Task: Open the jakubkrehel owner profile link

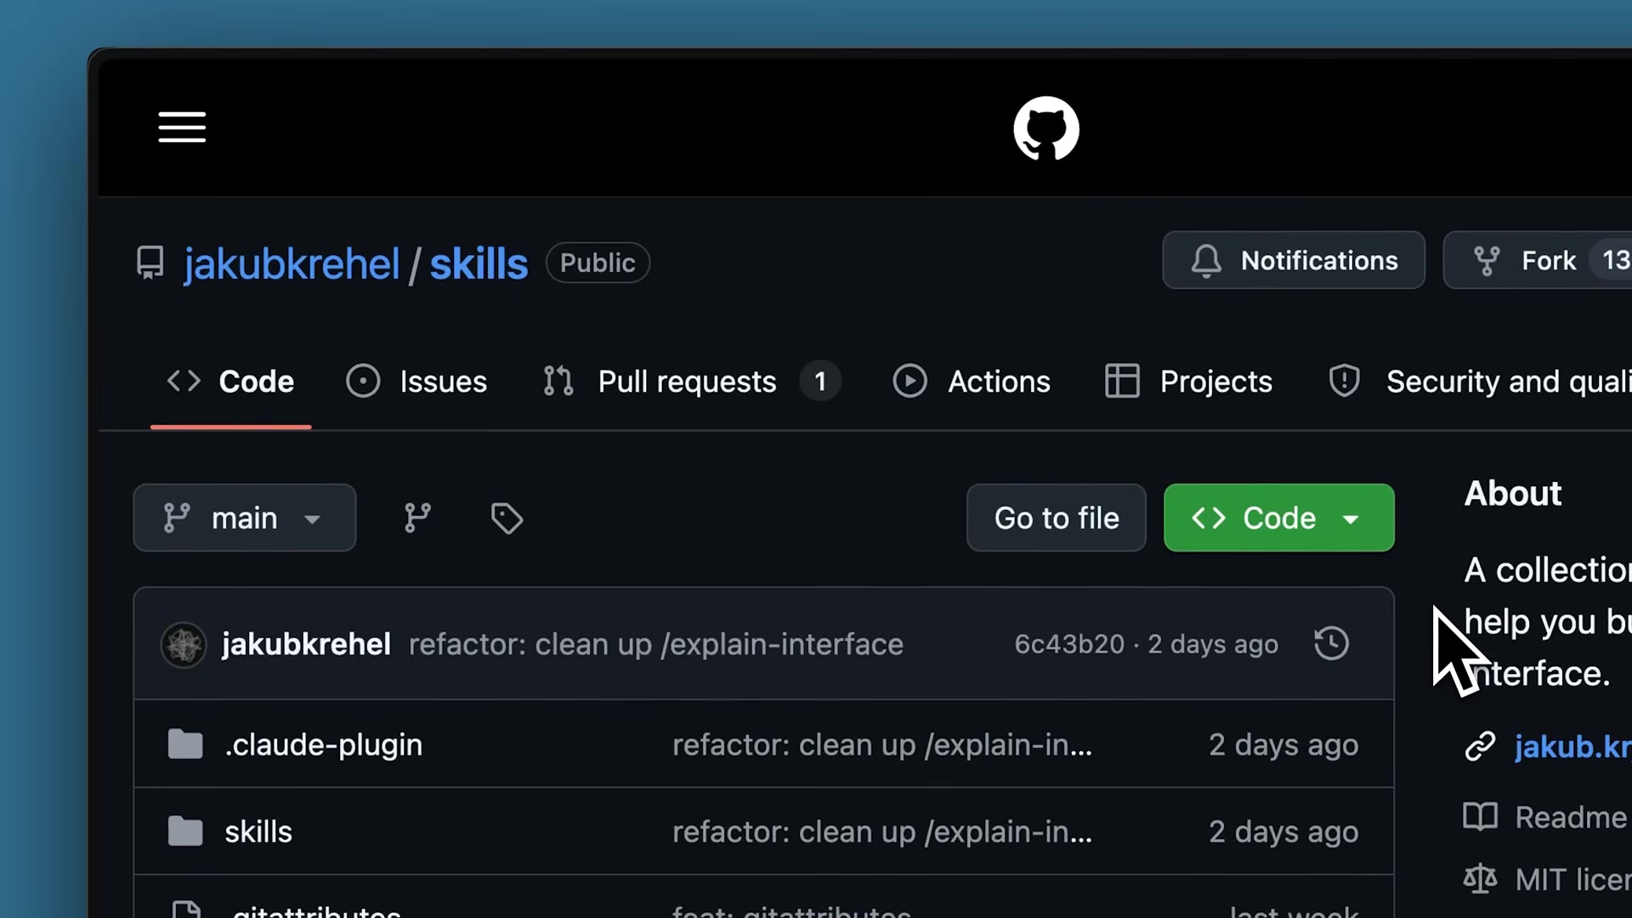Action: point(292,263)
